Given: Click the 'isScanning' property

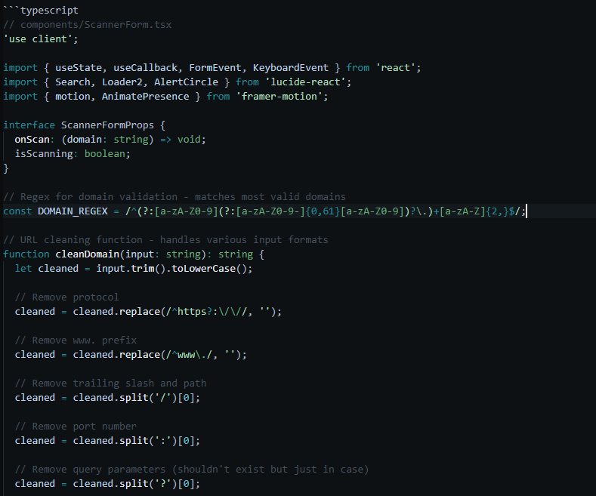Looking at the screenshot, I should click(44, 154).
